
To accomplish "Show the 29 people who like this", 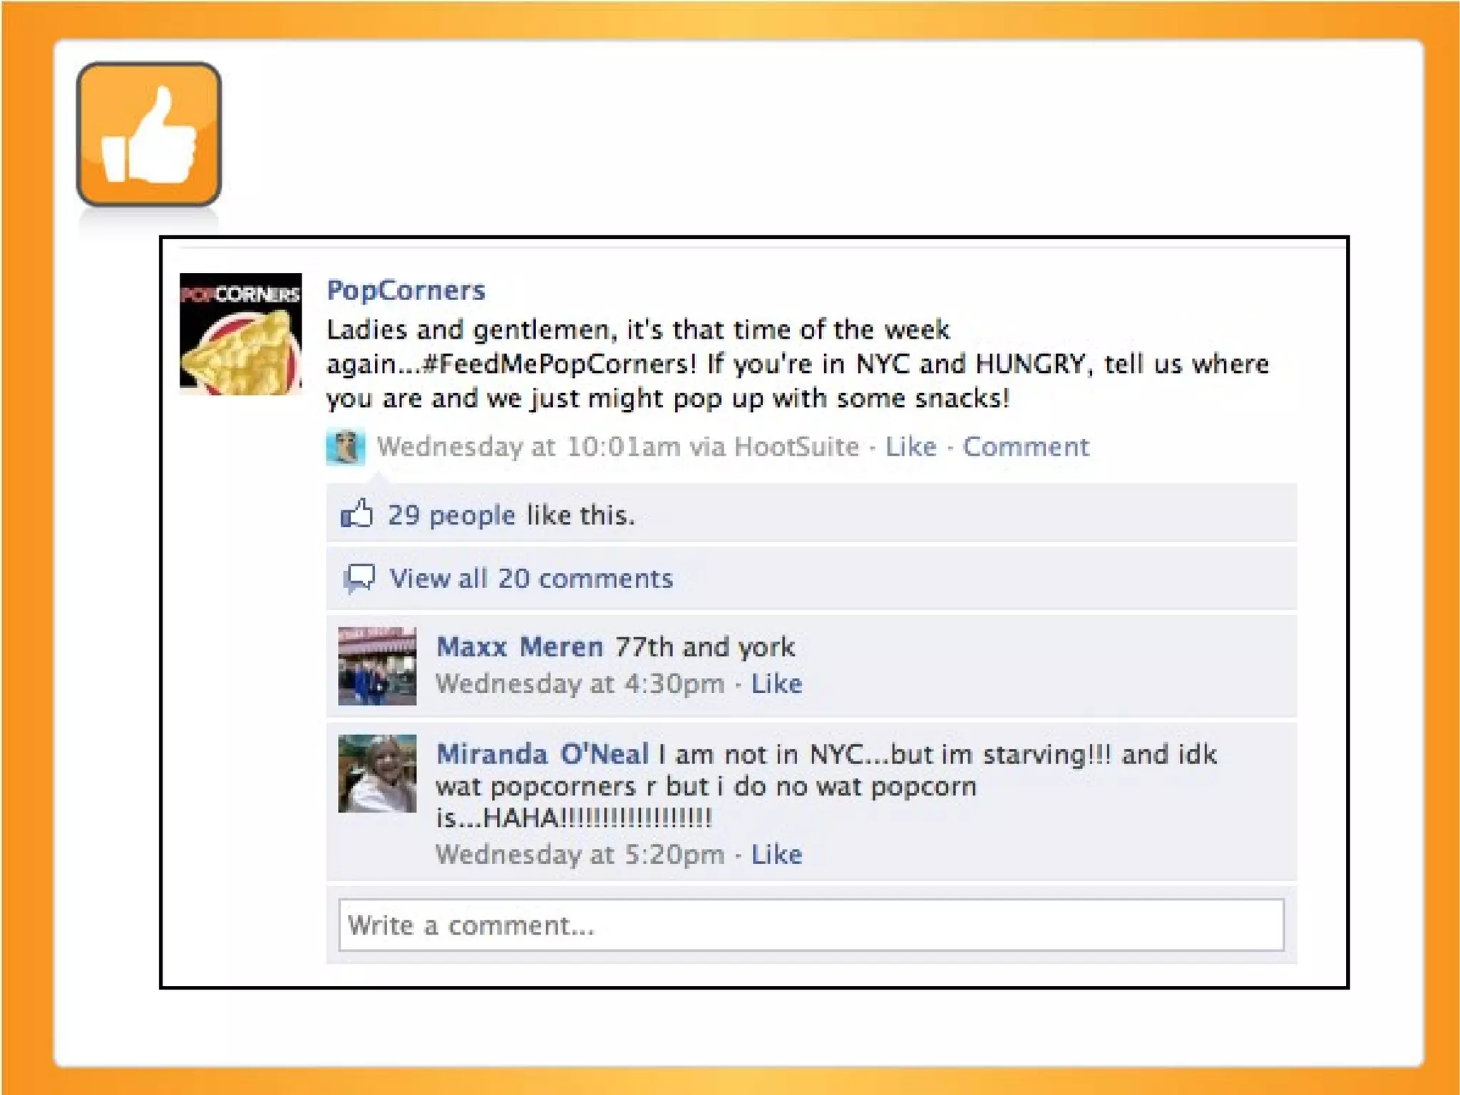I will (x=451, y=515).
